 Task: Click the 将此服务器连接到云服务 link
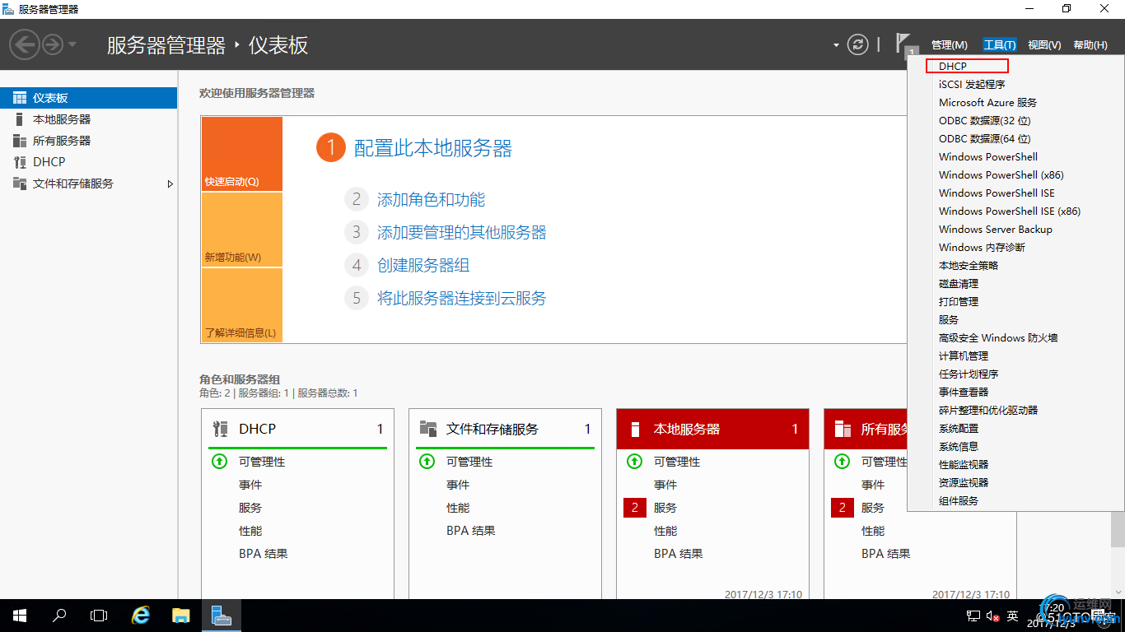[x=461, y=298]
